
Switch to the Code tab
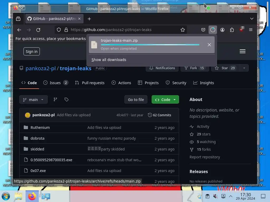29,83
